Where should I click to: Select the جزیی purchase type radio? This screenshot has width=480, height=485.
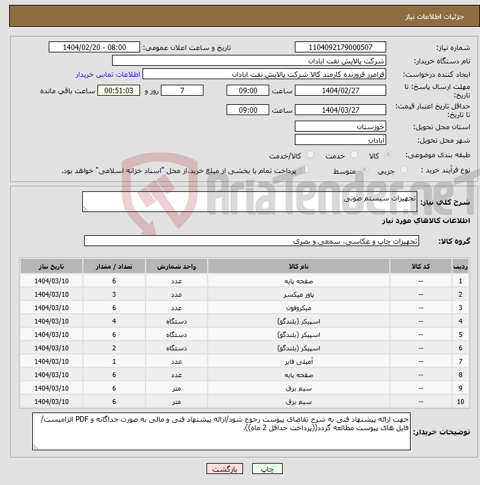tap(404, 170)
